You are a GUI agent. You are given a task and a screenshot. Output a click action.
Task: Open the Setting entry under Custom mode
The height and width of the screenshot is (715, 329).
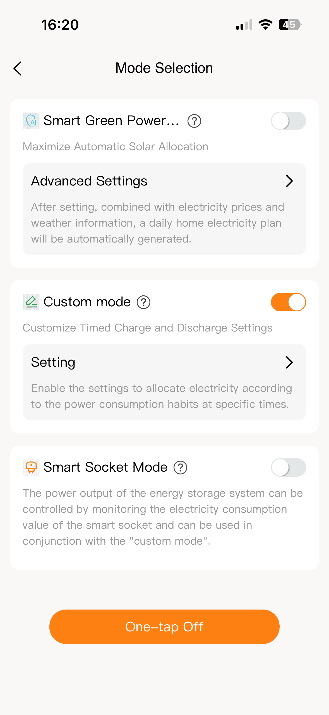(53, 362)
